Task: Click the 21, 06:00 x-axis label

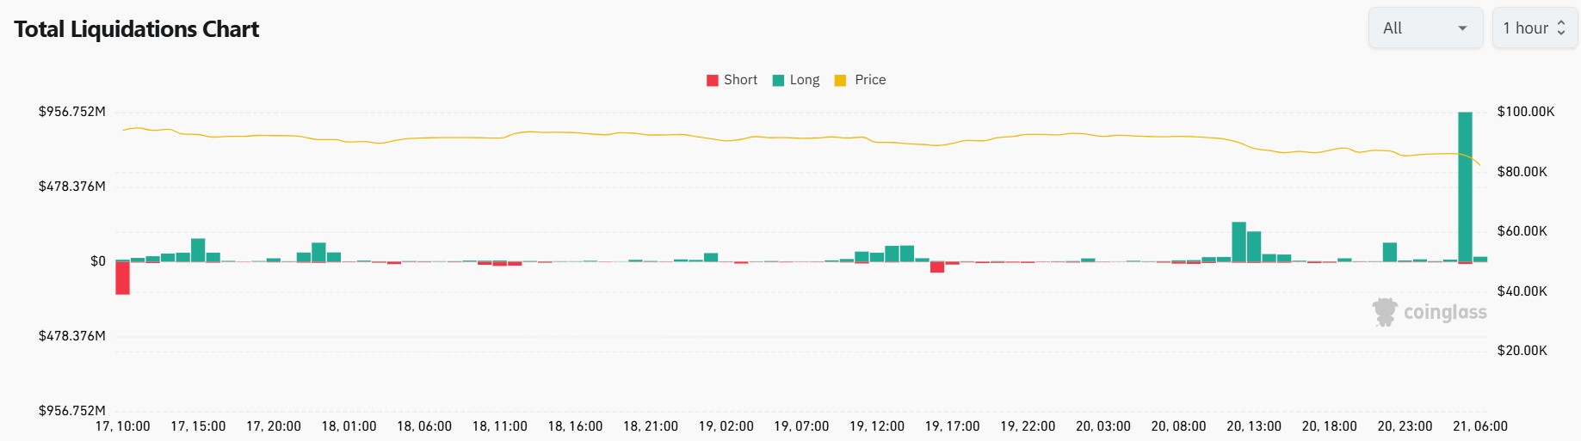Action: coord(1479,426)
